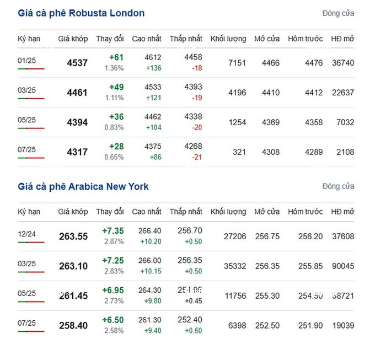Click the volume value 4196
Image resolution: width=375 pixels, height=339 pixels.
pyautogui.click(x=237, y=93)
